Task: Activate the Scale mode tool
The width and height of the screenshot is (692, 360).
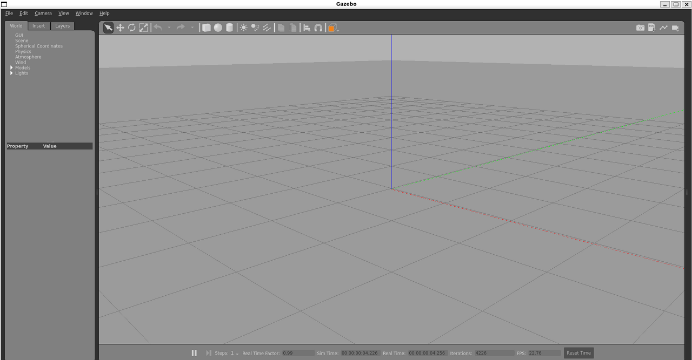Action: tap(143, 28)
